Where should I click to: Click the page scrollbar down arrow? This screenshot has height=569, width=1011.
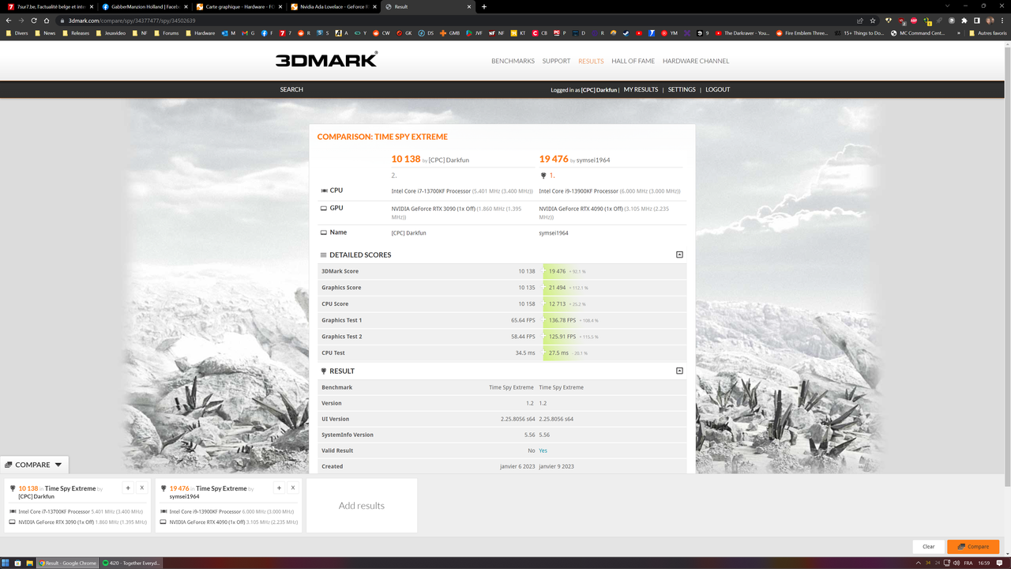tap(1007, 553)
